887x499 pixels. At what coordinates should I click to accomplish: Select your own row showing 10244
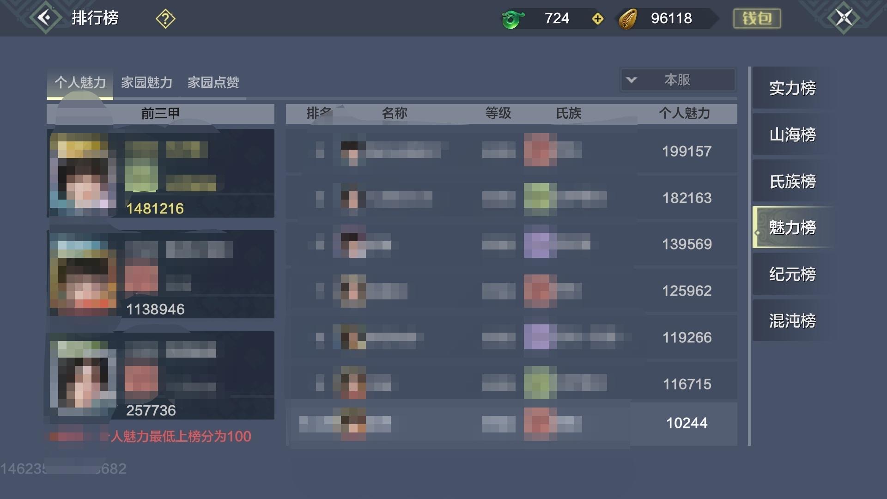point(511,423)
